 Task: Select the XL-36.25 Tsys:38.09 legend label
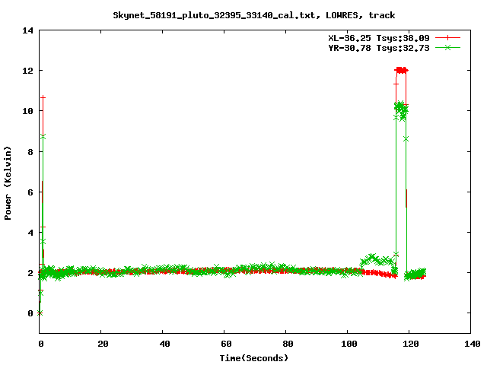379,38
